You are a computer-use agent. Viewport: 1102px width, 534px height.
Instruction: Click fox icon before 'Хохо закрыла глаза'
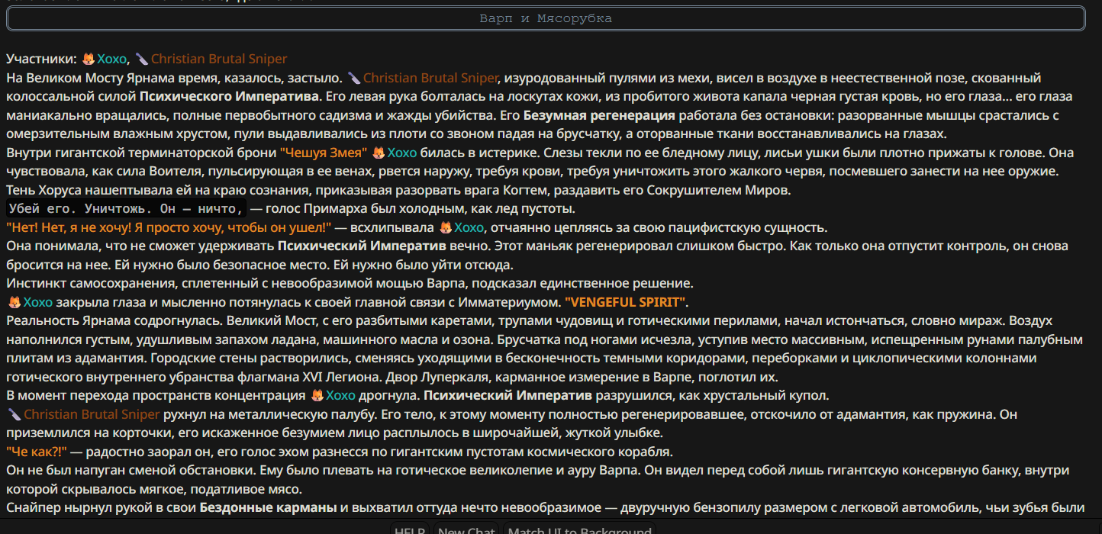pyautogui.click(x=14, y=302)
